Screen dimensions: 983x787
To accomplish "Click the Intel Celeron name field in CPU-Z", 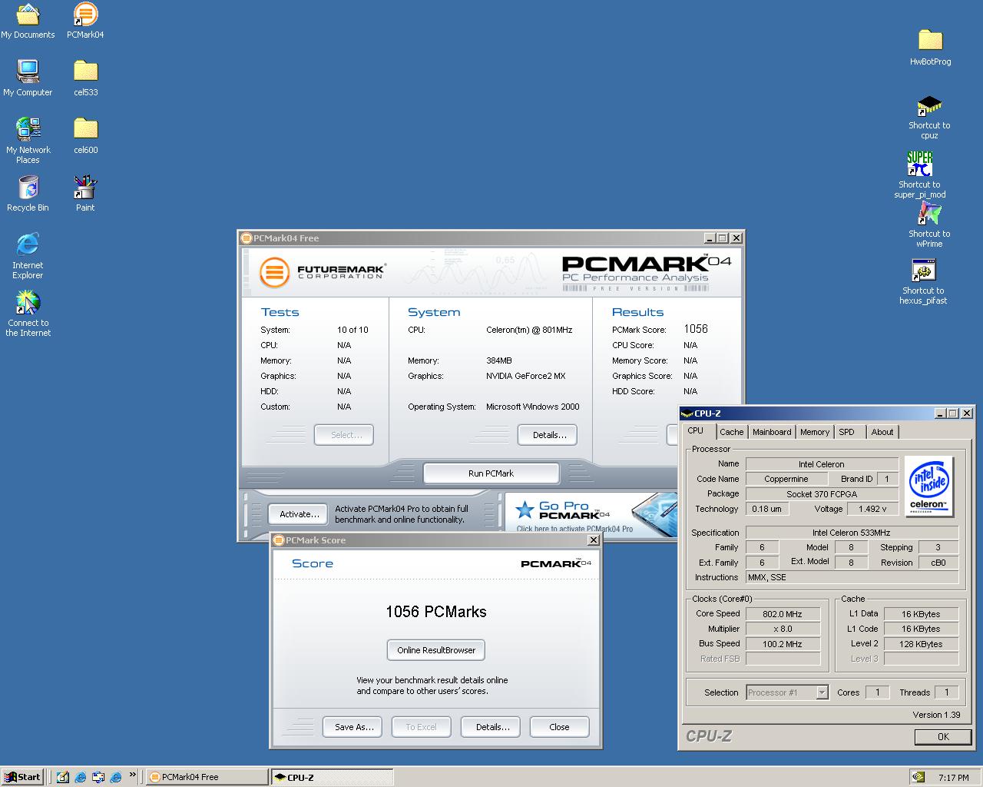I will click(821, 464).
